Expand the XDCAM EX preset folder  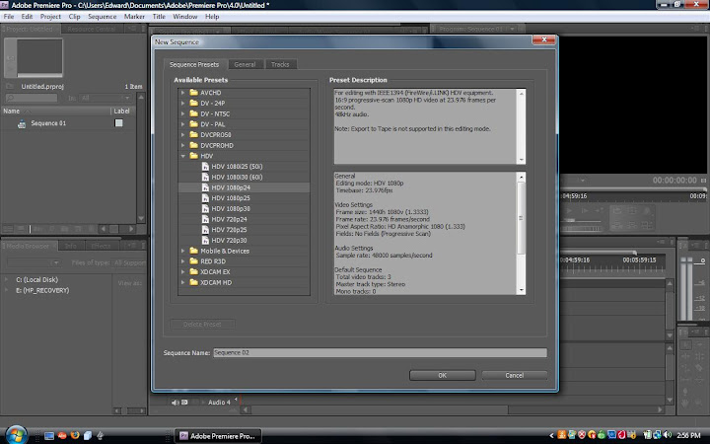[x=183, y=272]
